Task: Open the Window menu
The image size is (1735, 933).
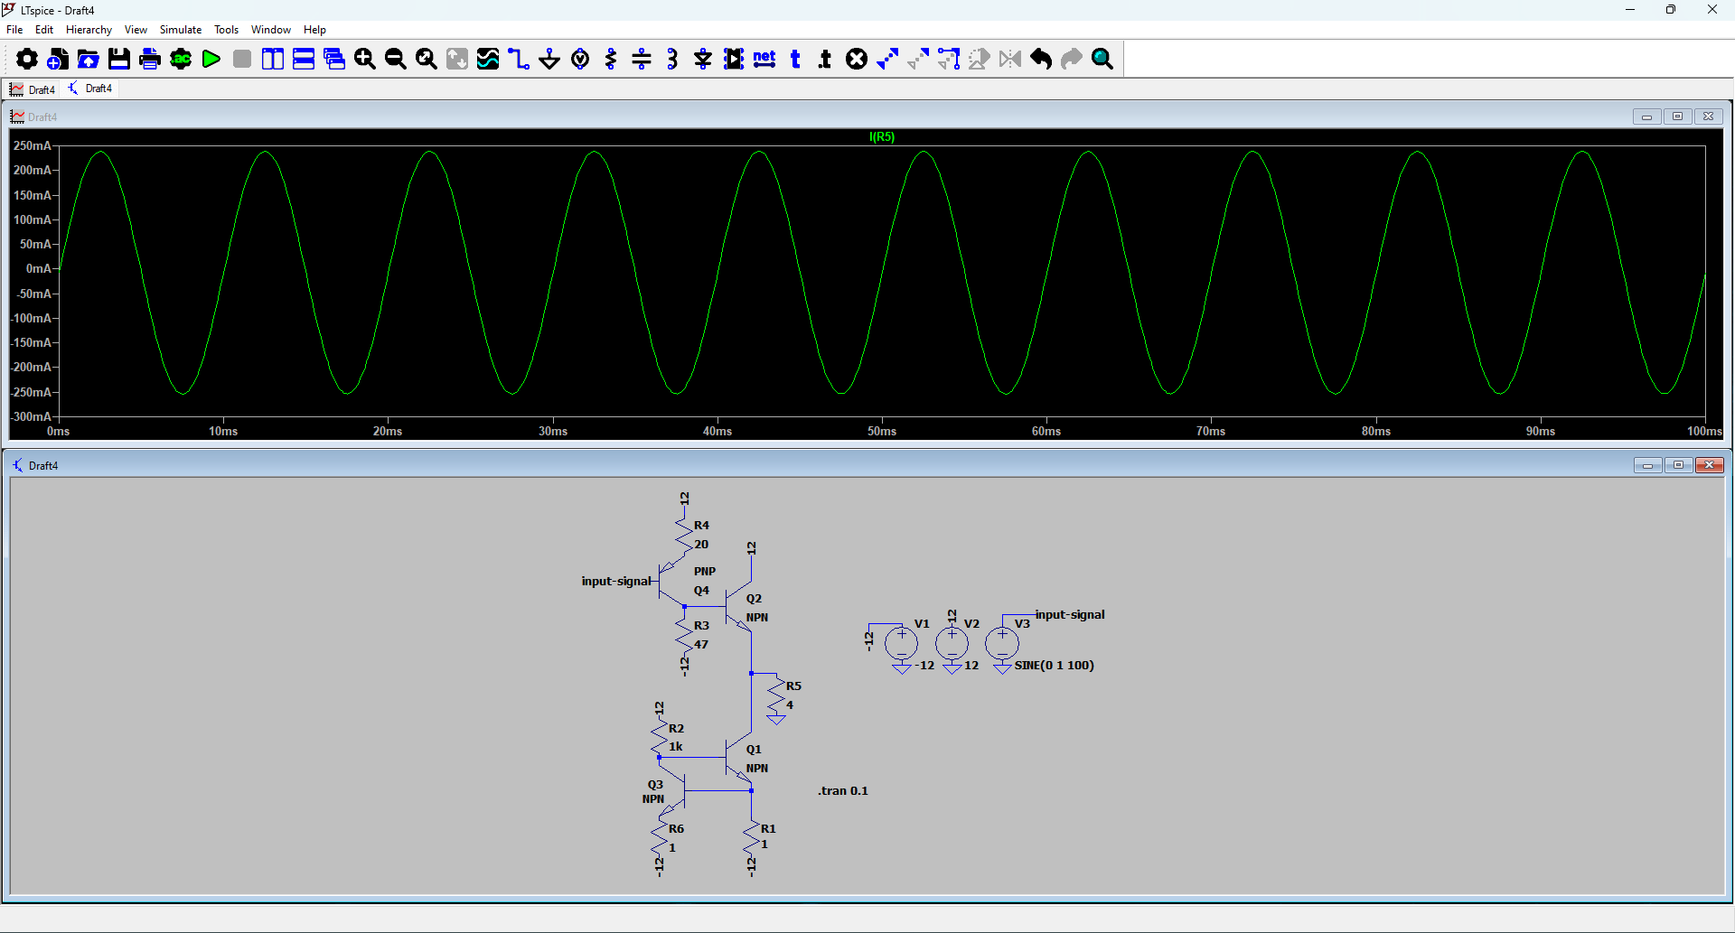Action: coord(271,30)
